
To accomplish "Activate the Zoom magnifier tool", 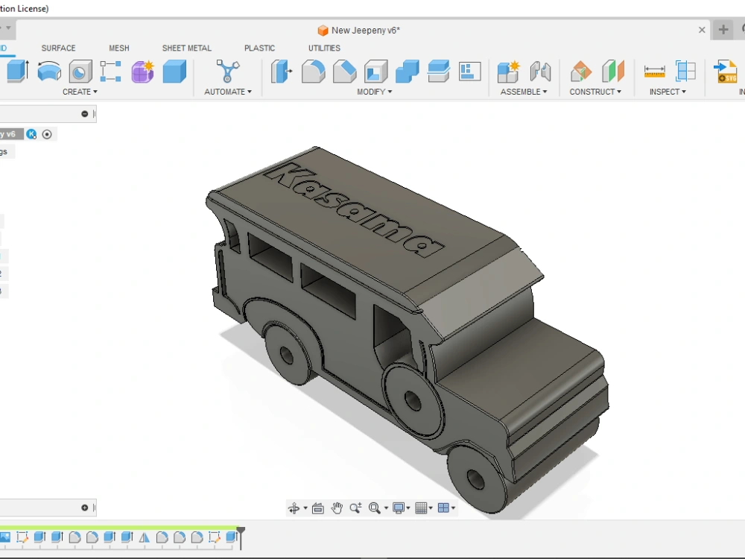I will (x=355, y=508).
